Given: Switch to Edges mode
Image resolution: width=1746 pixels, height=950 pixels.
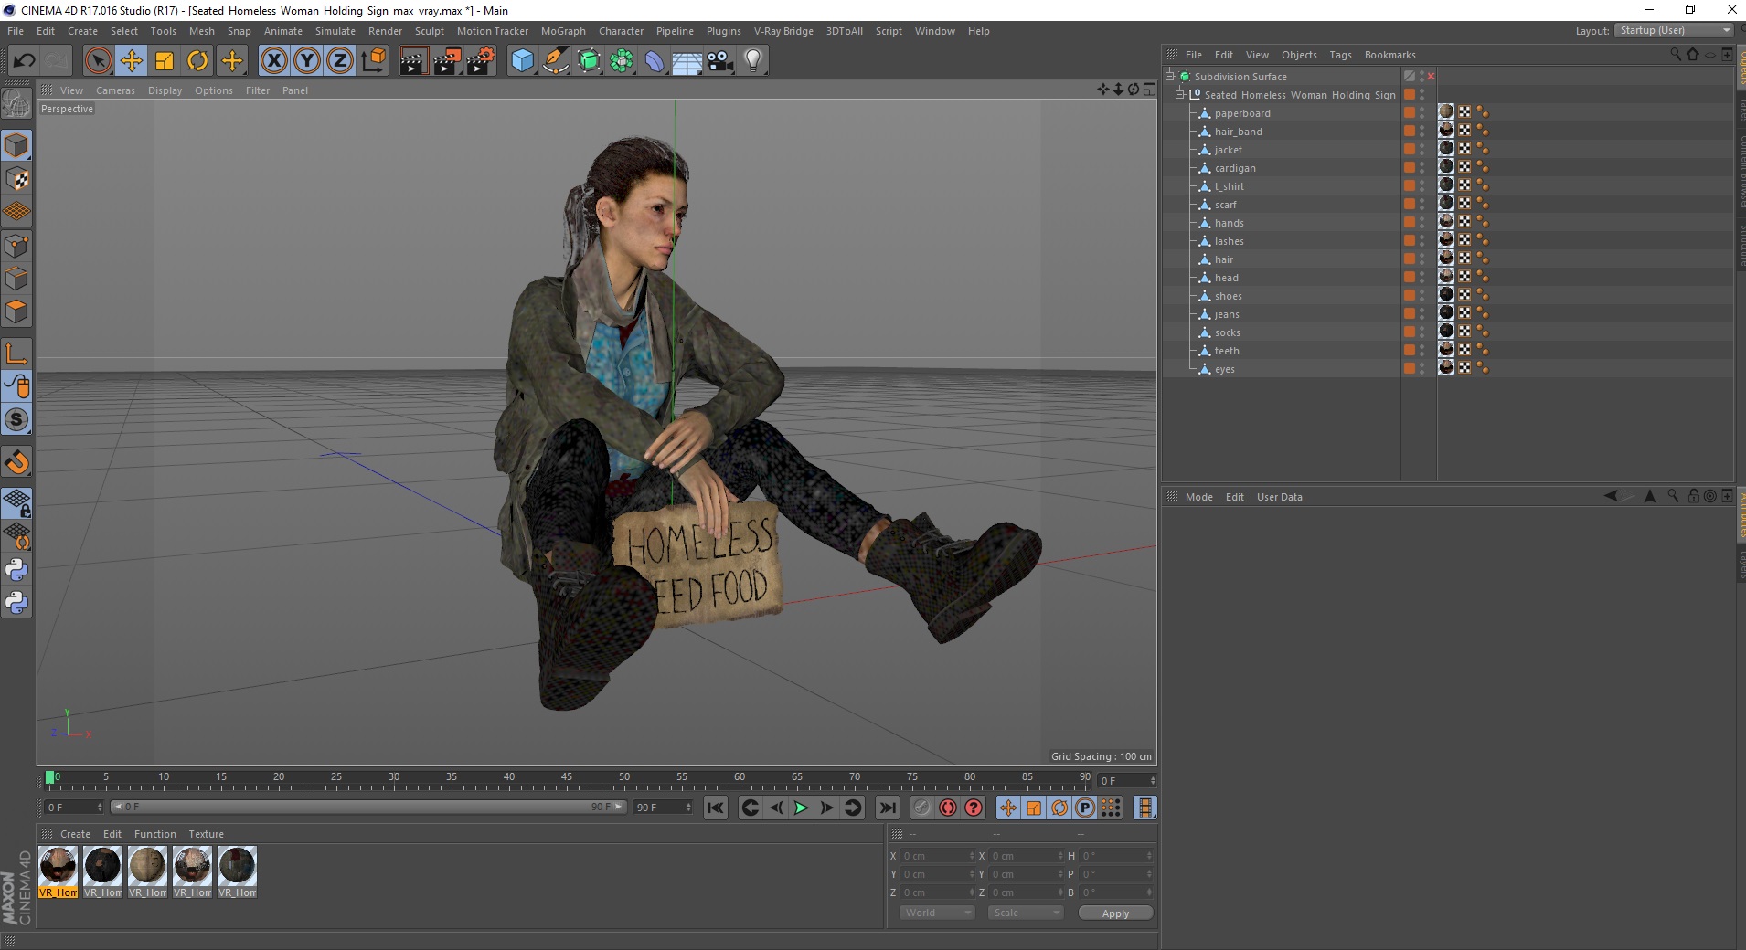Looking at the screenshot, I should [16, 279].
